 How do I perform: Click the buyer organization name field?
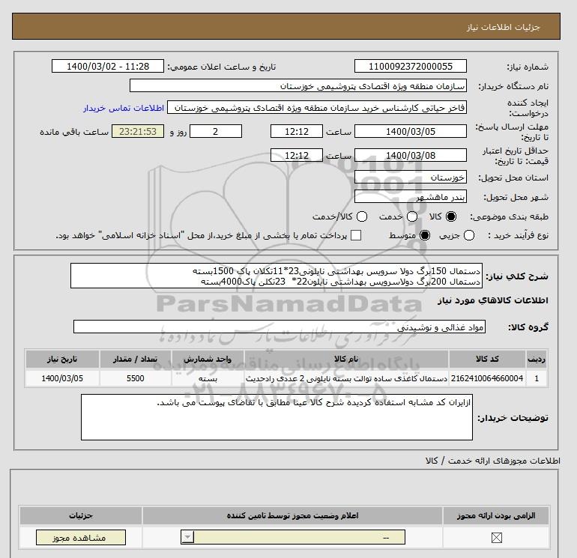click(x=298, y=85)
